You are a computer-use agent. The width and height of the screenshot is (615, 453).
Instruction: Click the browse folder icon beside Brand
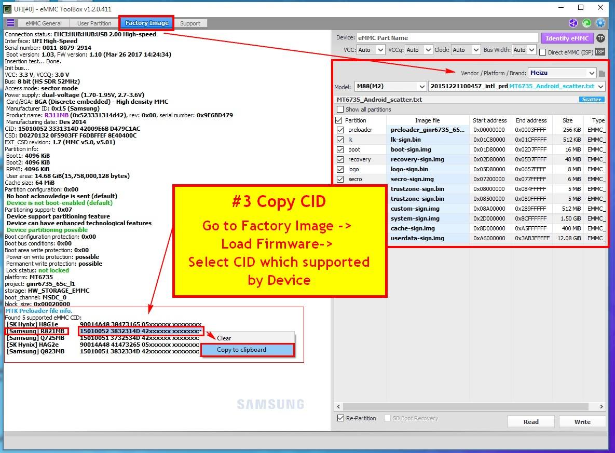click(602, 73)
